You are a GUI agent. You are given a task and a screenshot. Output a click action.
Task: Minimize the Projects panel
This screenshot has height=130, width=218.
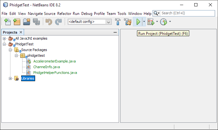(115, 32)
